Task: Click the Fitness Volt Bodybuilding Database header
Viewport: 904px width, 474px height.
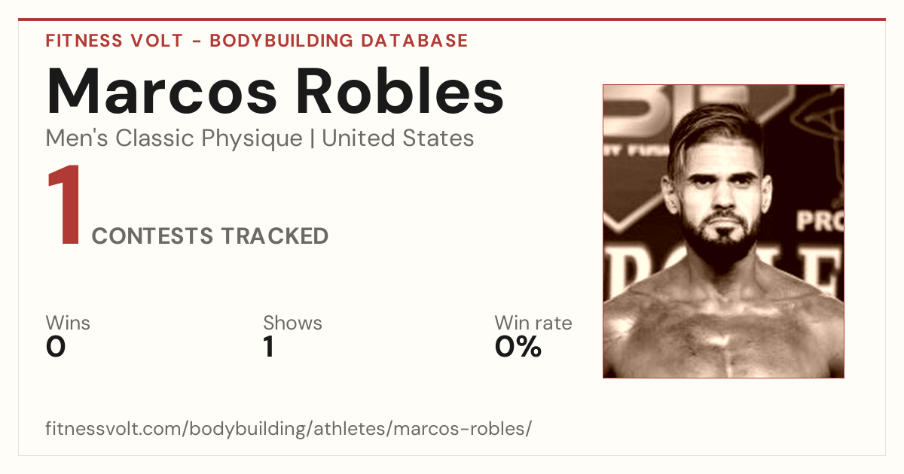Action: coord(257,41)
